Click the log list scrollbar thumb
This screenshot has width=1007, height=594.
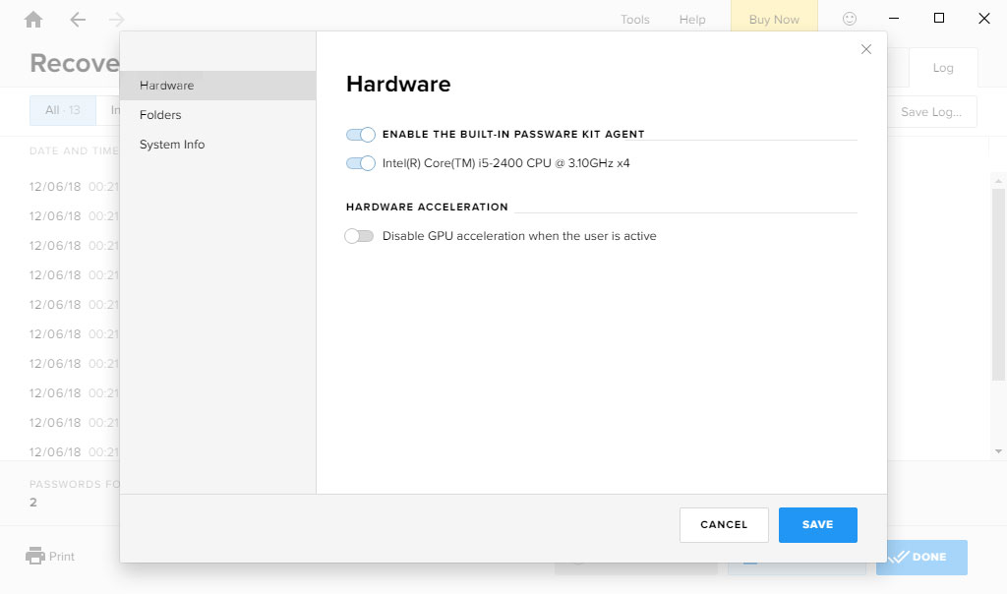pyautogui.click(x=998, y=275)
